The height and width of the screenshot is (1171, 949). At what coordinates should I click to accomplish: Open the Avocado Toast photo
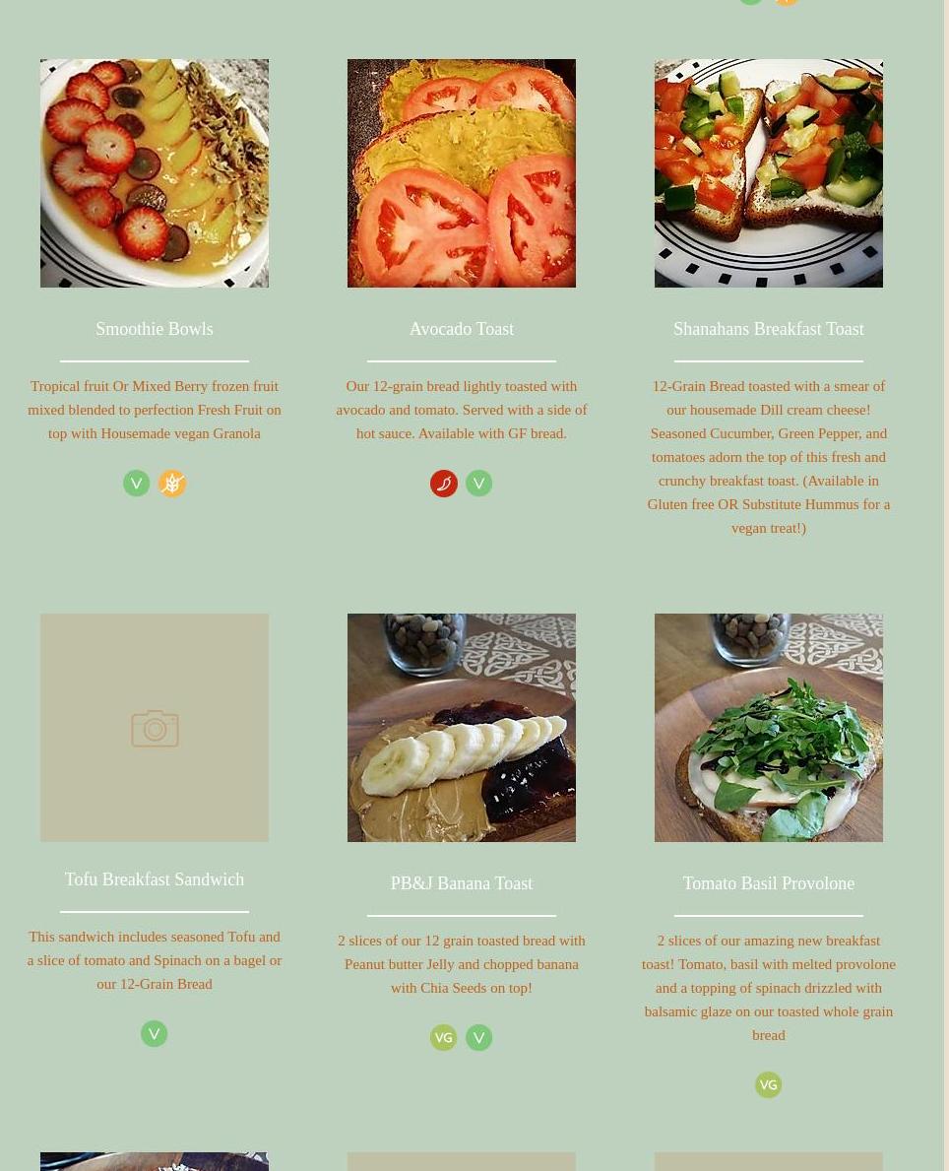[x=462, y=173]
